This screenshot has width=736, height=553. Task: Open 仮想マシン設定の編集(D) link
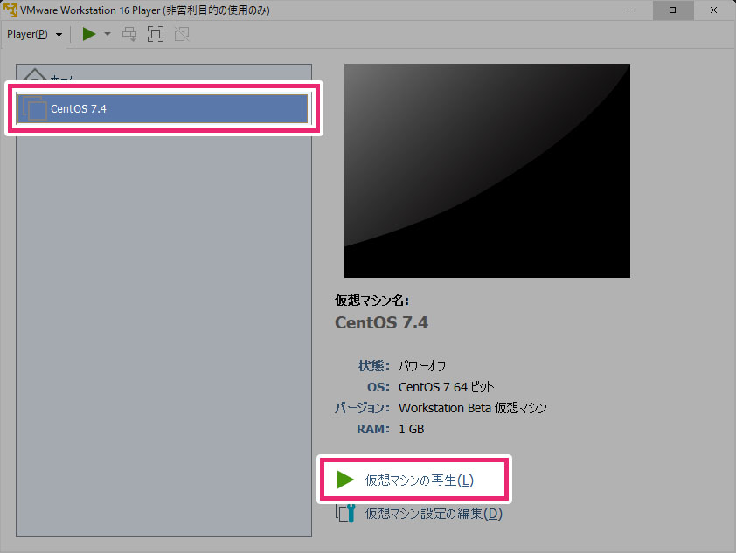pos(434,514)
